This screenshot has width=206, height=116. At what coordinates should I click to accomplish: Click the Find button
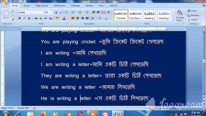pyautogui.click(x=192, y=11)
